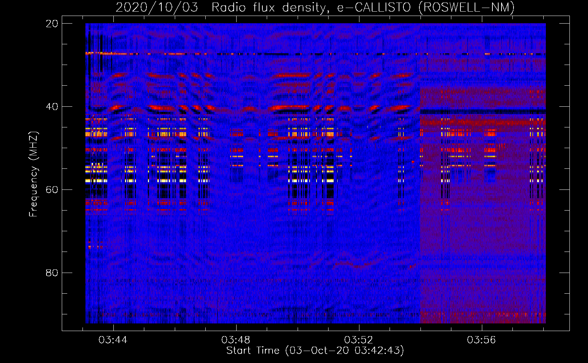
Task: Click the '03:52' time tick label
Action: [x=359, y=340]
